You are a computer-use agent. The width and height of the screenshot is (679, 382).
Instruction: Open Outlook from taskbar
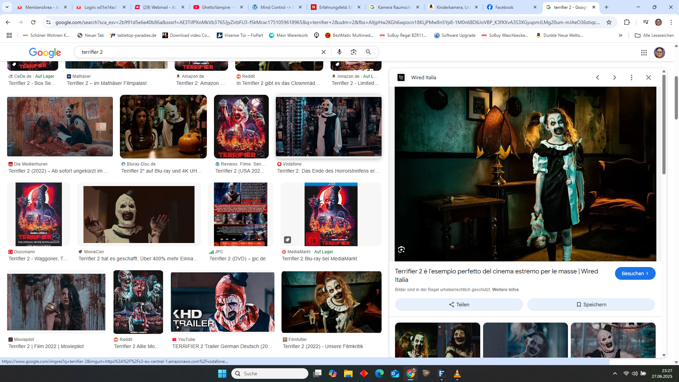pos(395,374)
